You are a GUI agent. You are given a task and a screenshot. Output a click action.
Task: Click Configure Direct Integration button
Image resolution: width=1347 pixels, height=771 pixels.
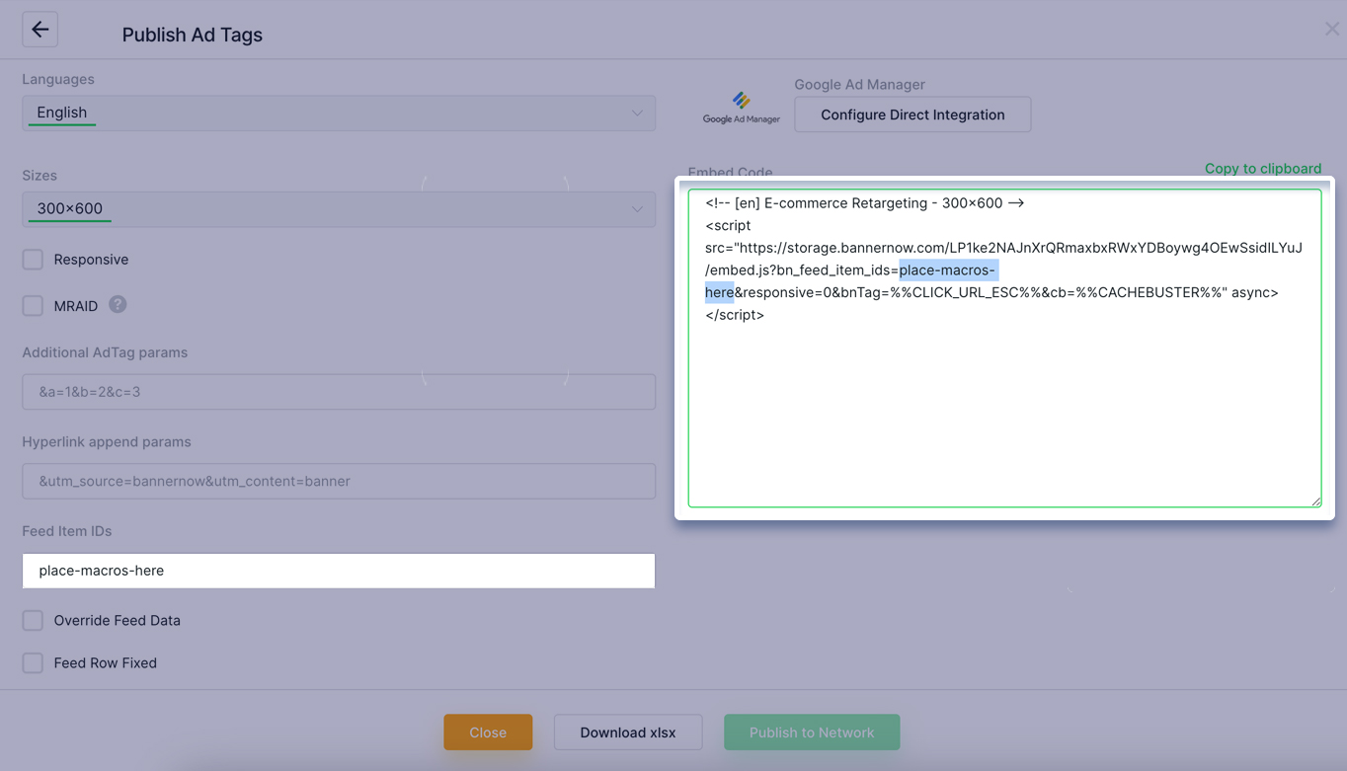click(912, 115)
